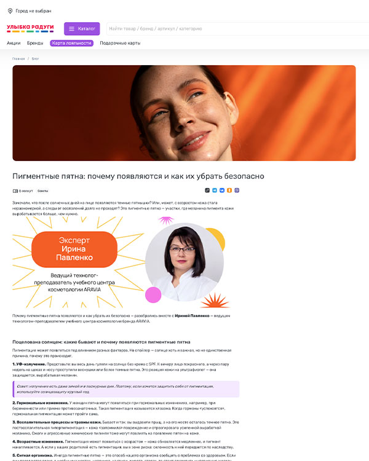The height and width of the screenshot is (461, 369).
Task: Open Подарочные карты link
Action: coord(120,43)
